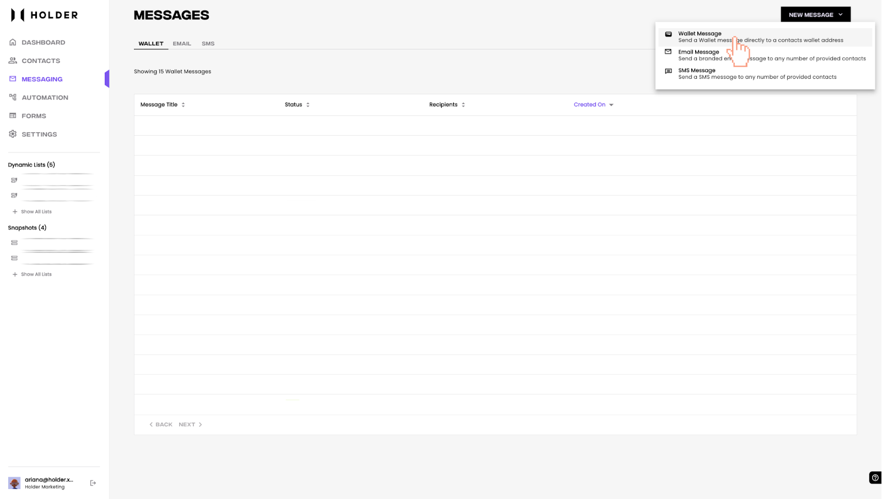Open the Automation section
The width and height of the screenshot is (882, 499).
pos(45,98)
